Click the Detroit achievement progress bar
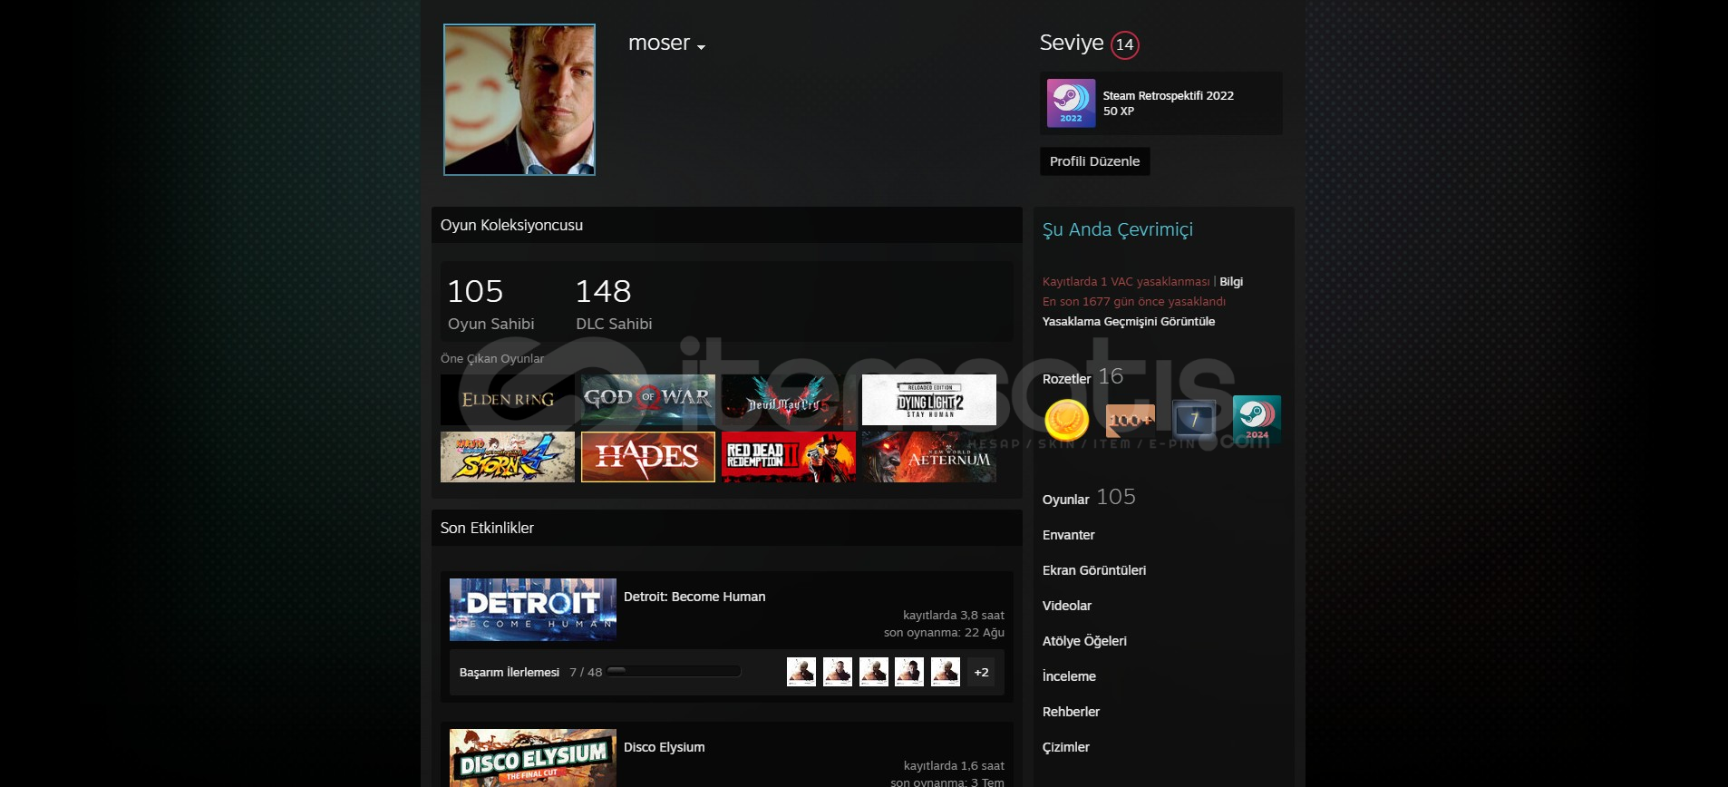1728x787 pixels. click(674, 672)
